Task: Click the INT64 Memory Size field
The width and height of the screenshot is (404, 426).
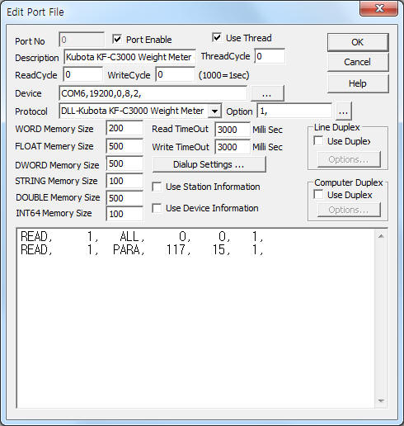Action: 124,214
